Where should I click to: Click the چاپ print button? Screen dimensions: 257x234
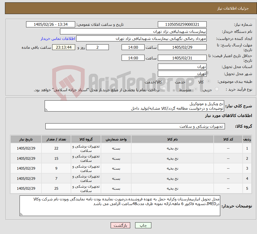pyautogui.click(x=143, y=225)
